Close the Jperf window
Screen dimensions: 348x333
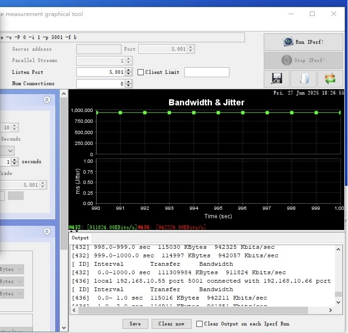(334, 14)
